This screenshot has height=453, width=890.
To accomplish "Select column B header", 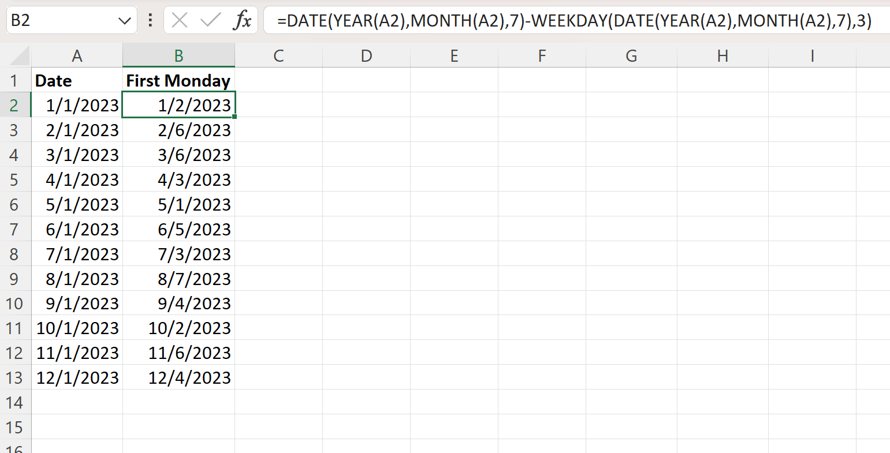I will [179, 56].
